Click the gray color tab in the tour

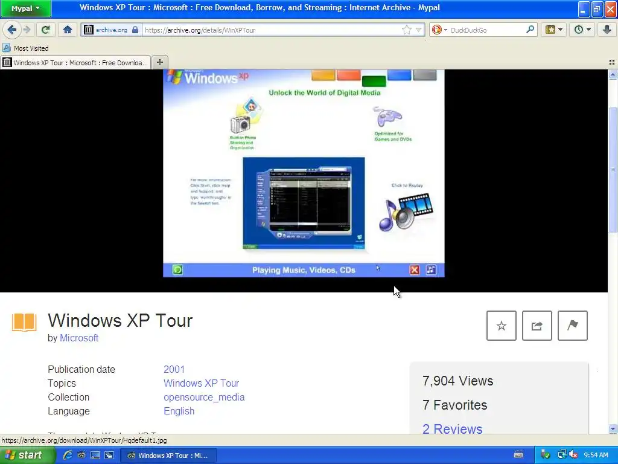tap(424, 75)
